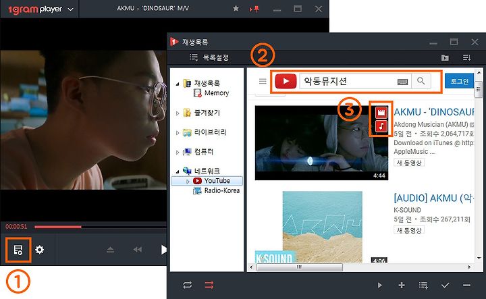This screenshot has height=299, width=486.
Task: Add video to favorites with star icon
Action: (x=236, y=9)
